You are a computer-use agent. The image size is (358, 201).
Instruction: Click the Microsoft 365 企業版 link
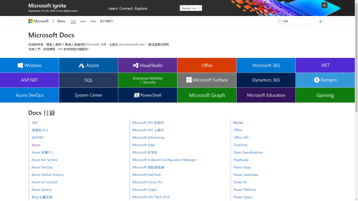pos(148,130)
